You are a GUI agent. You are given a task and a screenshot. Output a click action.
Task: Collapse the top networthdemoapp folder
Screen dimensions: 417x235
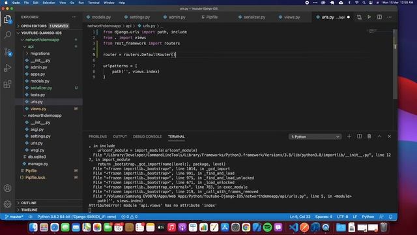pos(50,40)
